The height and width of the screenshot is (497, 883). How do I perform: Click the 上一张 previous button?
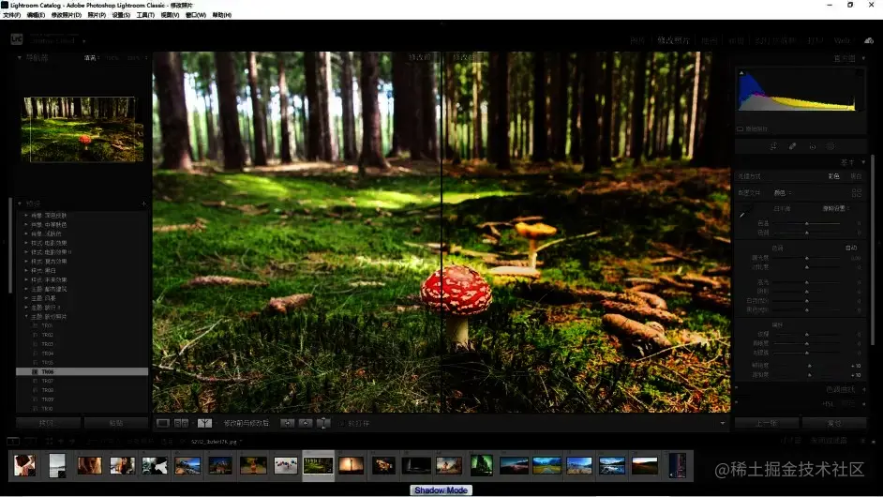point(767,423)
